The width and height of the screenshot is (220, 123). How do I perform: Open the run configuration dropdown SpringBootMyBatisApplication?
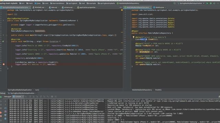(x=191, y=3)
